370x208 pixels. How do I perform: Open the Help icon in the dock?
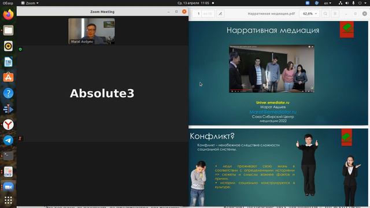click(x=8, y=93)
